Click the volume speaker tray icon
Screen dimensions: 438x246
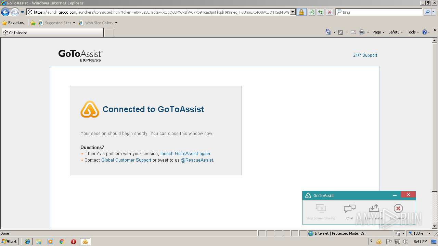point(405,242)
